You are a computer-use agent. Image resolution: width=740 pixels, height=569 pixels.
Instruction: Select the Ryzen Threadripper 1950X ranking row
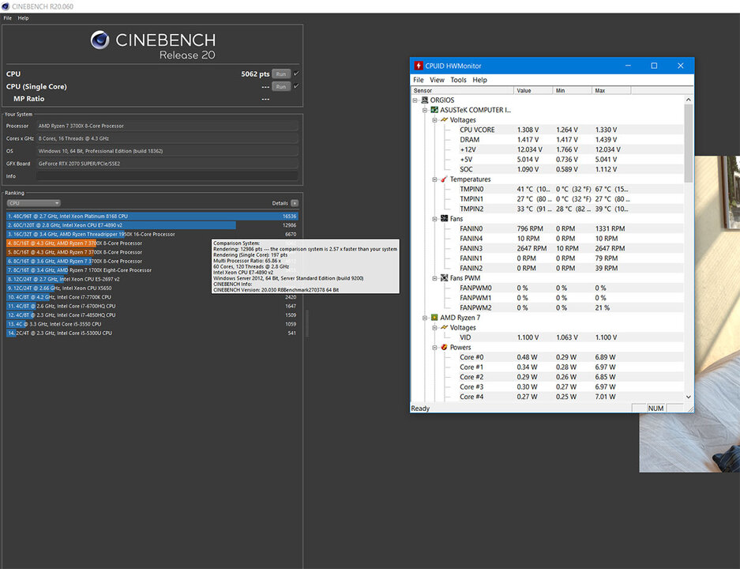tap(152, 234)
